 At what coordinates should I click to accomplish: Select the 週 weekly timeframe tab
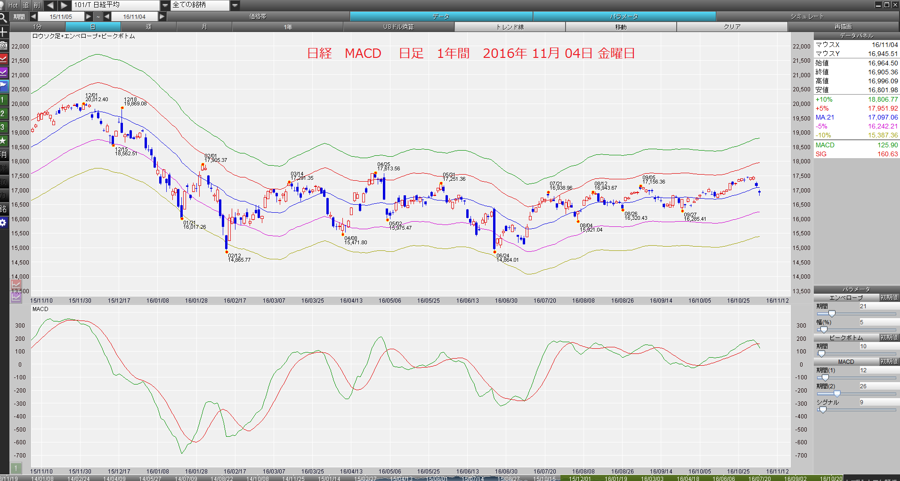tap(148, 27)
